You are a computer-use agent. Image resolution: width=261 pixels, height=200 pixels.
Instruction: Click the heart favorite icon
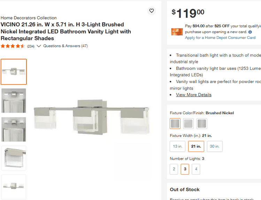pyautogui.click(x=152, y=11)
